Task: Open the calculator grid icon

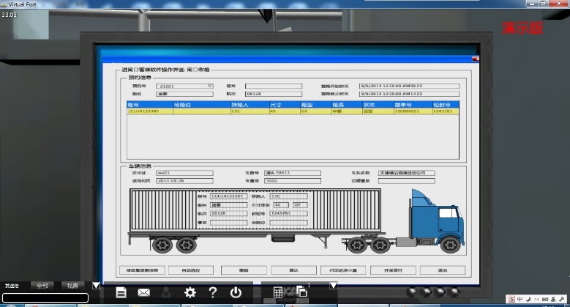Action: (278, 292)
